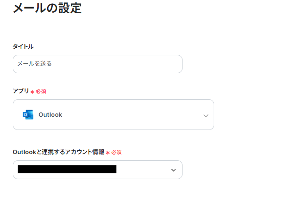The height and width of the screenshot is (199, 283).
Task: Click 必須 marker next to アプリ
Action: pos(41,91)
